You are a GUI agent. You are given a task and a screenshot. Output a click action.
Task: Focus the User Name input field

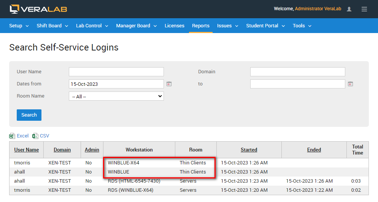click(116, 72)
